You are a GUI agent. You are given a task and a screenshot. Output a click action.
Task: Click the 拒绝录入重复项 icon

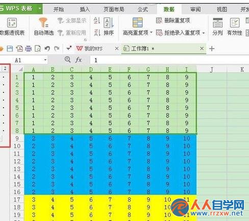(x=159, y=33)
